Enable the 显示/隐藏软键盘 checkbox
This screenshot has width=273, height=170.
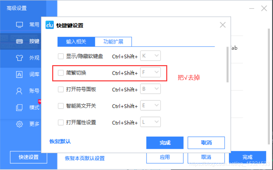(61, 56)
